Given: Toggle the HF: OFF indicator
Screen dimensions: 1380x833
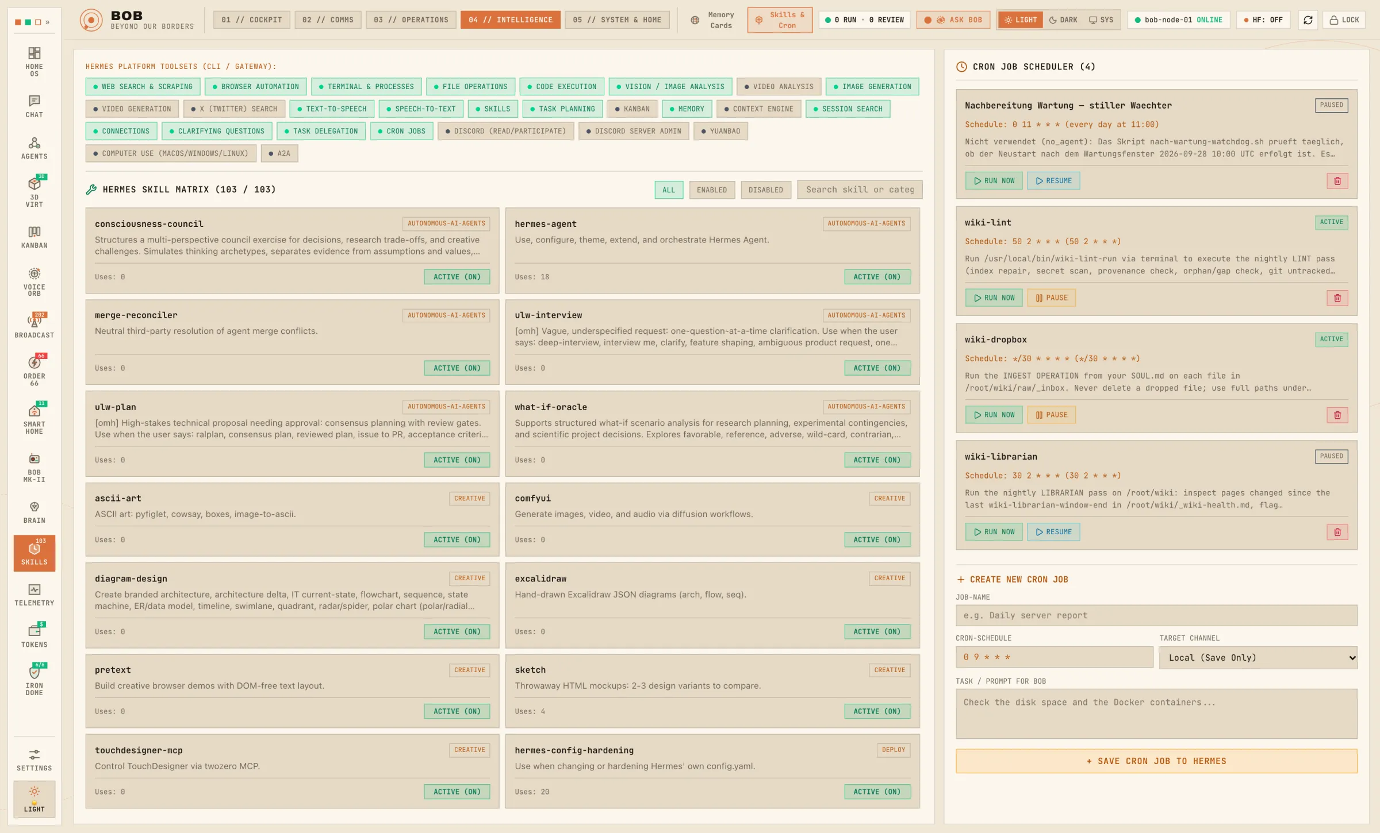Looking at the screenshot, I should [1263, 20].
